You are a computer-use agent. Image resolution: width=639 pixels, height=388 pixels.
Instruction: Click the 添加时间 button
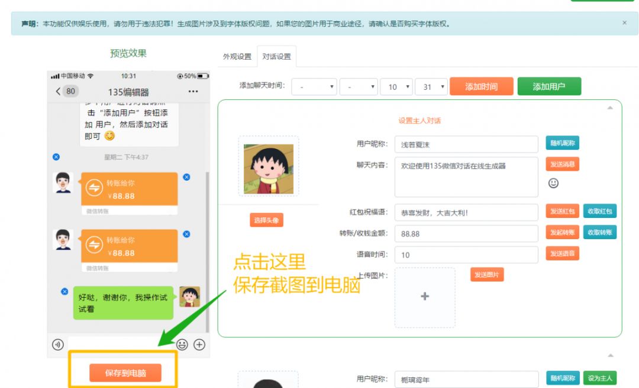481,86
